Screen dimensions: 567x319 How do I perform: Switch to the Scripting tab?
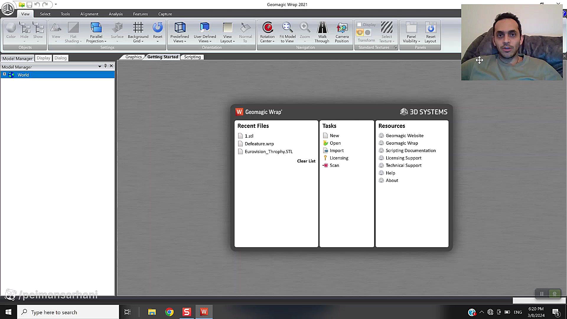click(192, 57)
